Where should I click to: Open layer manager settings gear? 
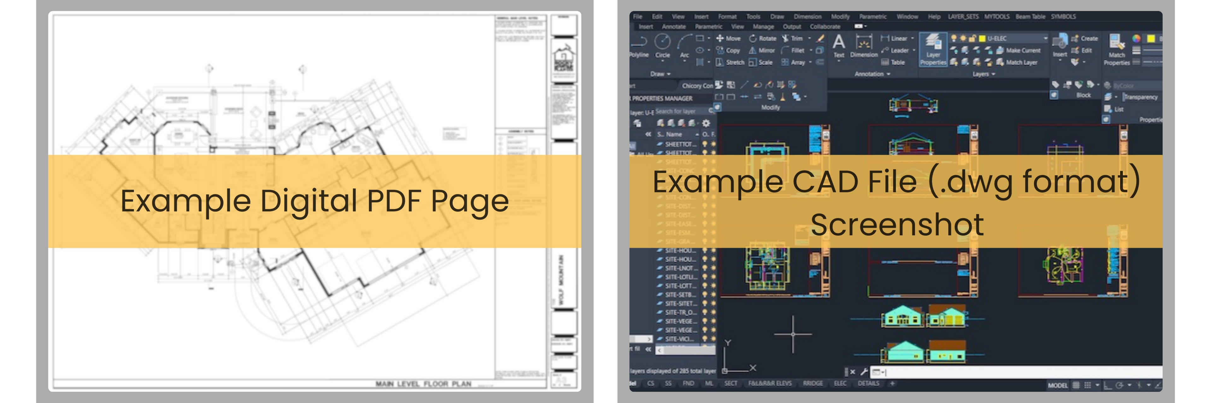(706, 123)
